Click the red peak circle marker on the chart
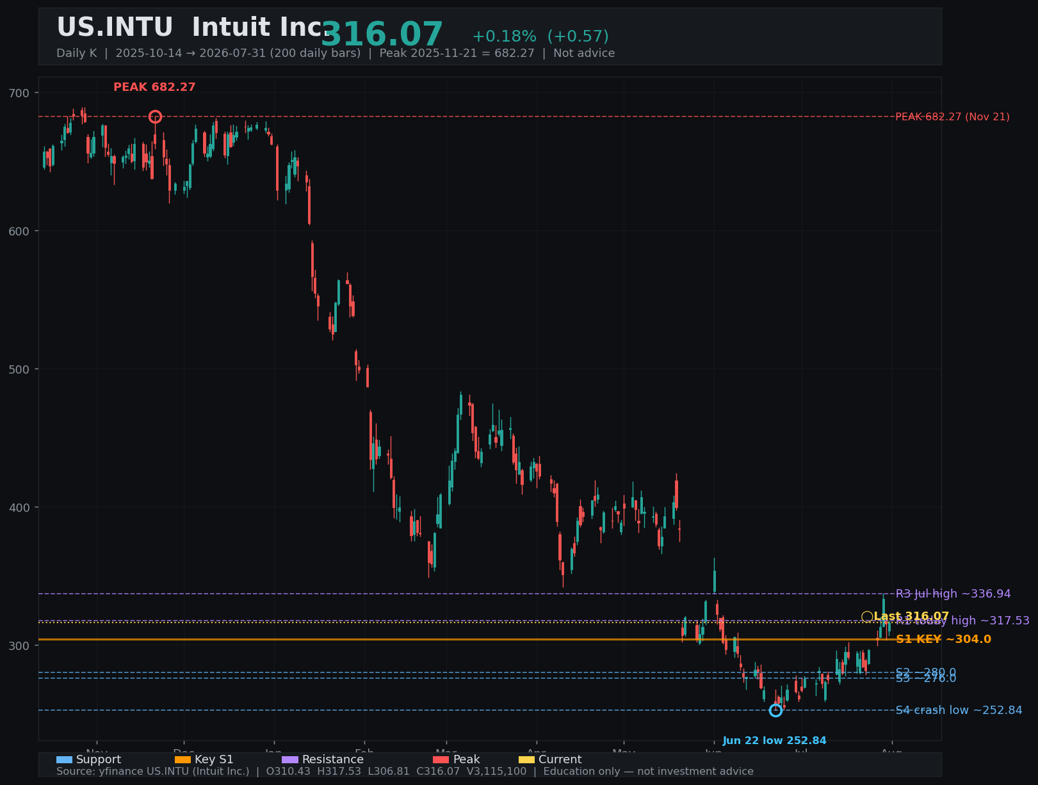The image size is (1038, 785). tap(155, 117)
